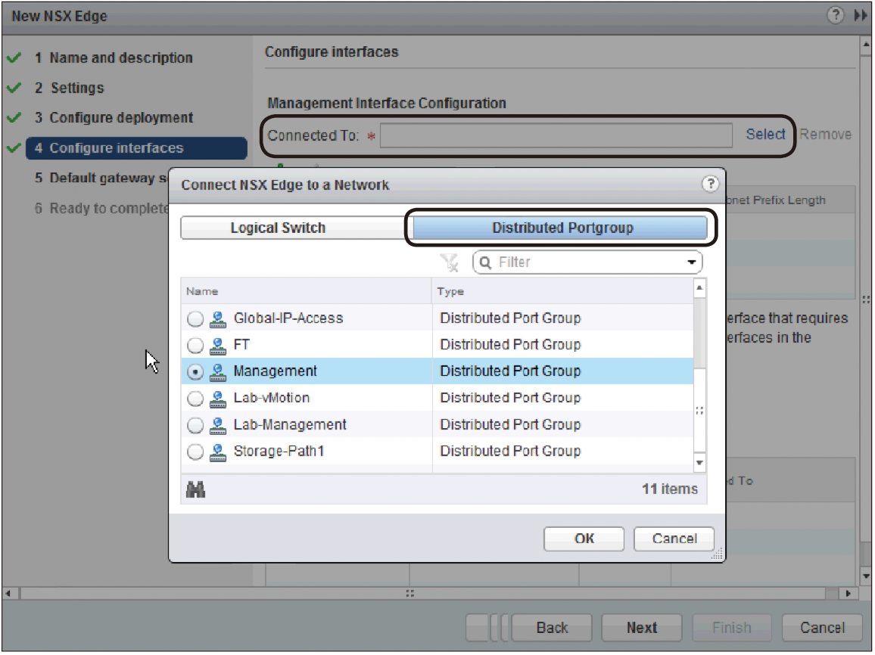Click OK in the network dialog

point(584,539)
